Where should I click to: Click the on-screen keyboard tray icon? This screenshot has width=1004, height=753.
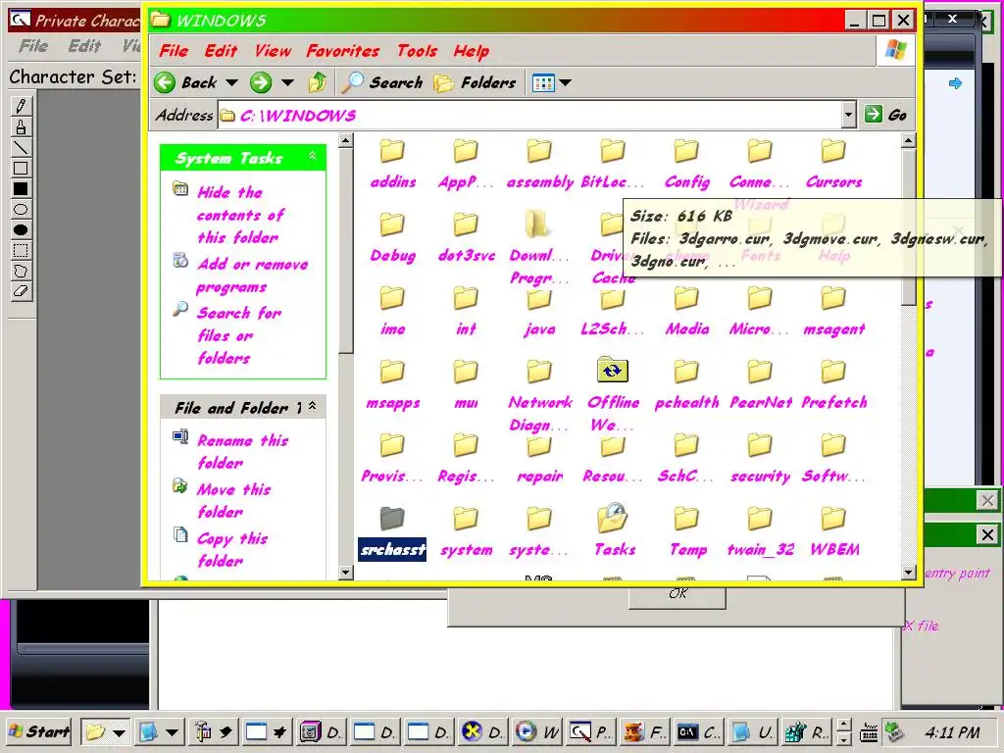pyautogui.click(x=869, y=731)
